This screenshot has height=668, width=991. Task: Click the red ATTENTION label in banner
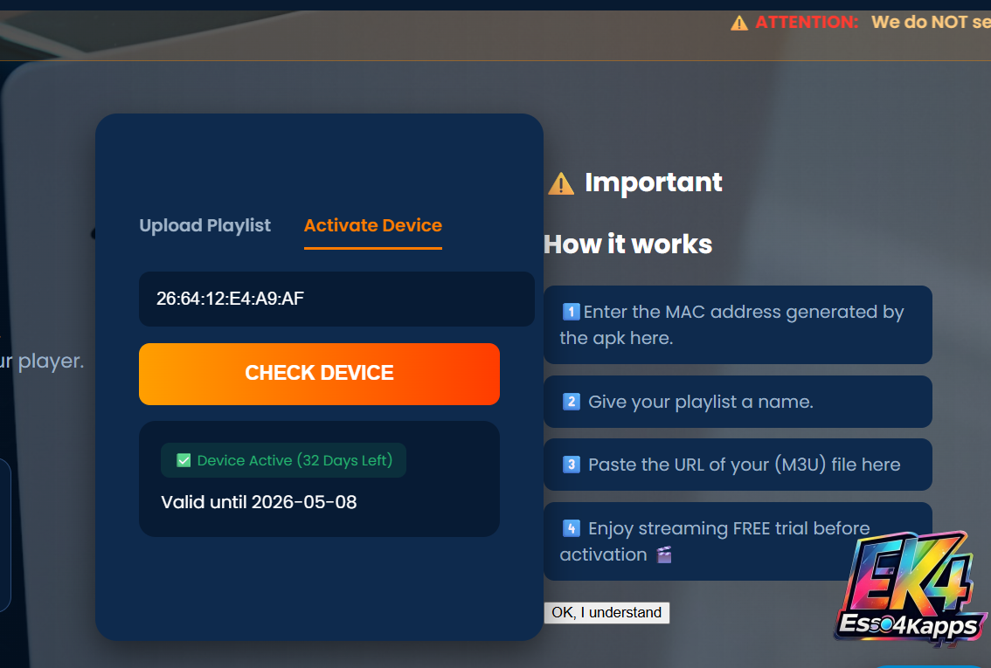tap(806, 23)
